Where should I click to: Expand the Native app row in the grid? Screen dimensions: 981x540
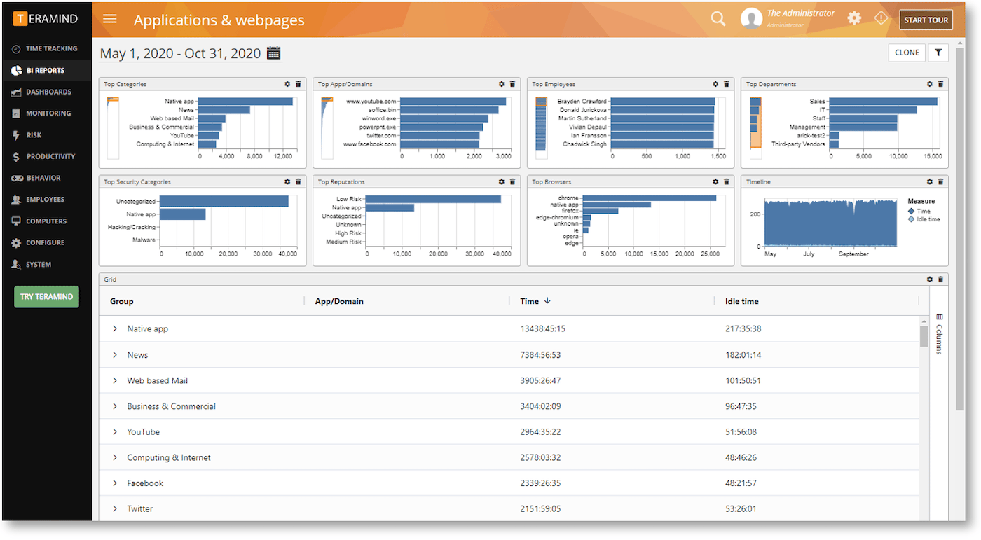[x=115, y=328]
